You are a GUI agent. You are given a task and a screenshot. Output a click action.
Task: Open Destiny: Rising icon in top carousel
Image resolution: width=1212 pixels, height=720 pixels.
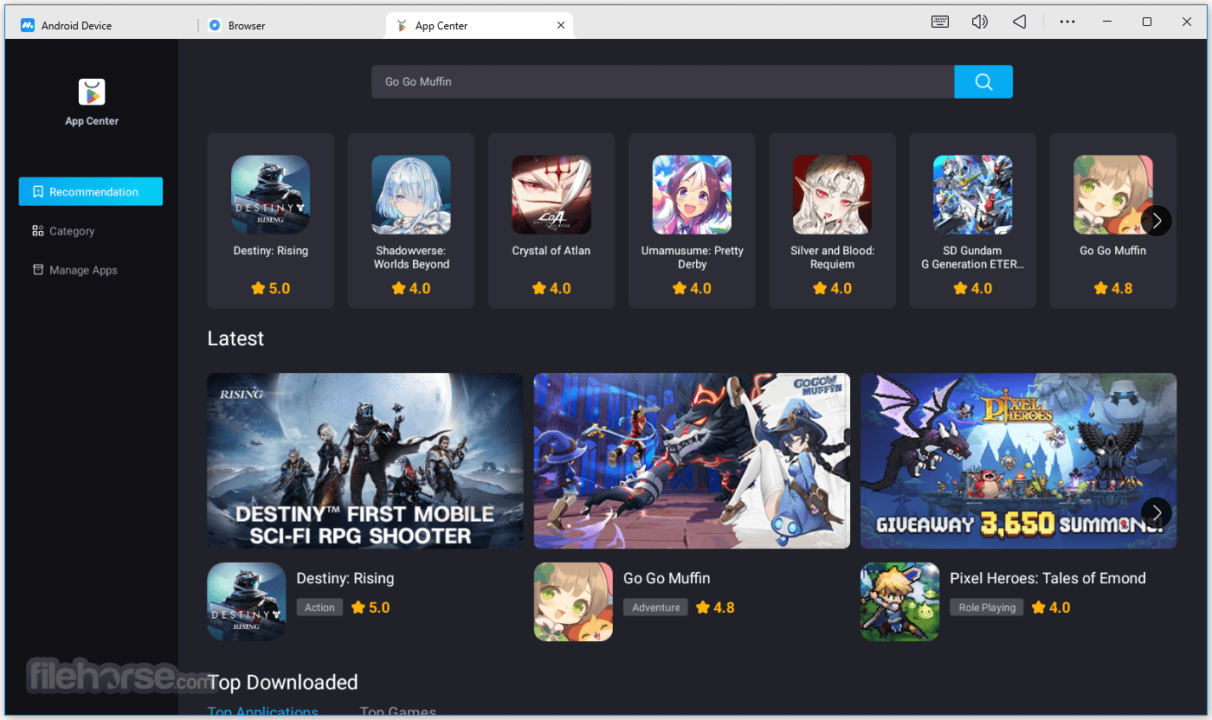pos(270,195)
